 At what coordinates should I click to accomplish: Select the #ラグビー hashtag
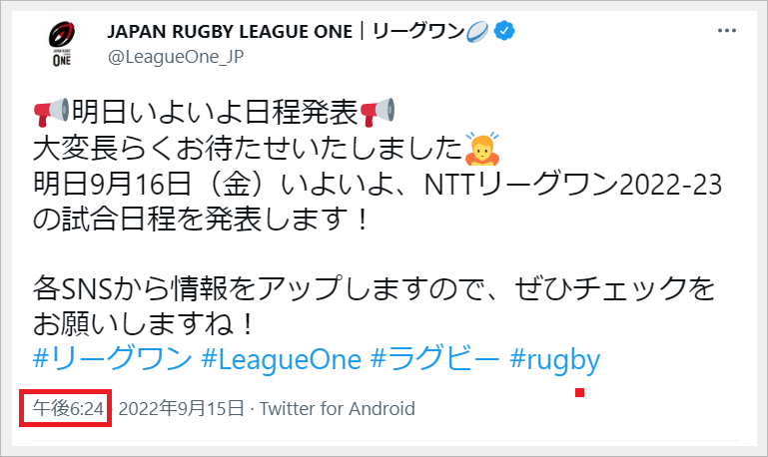point(435,359)
